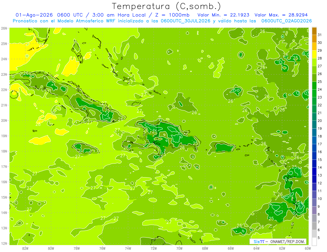Click the "22N" latitude axis label
This screenshot has width=327, height=252.
4,90
